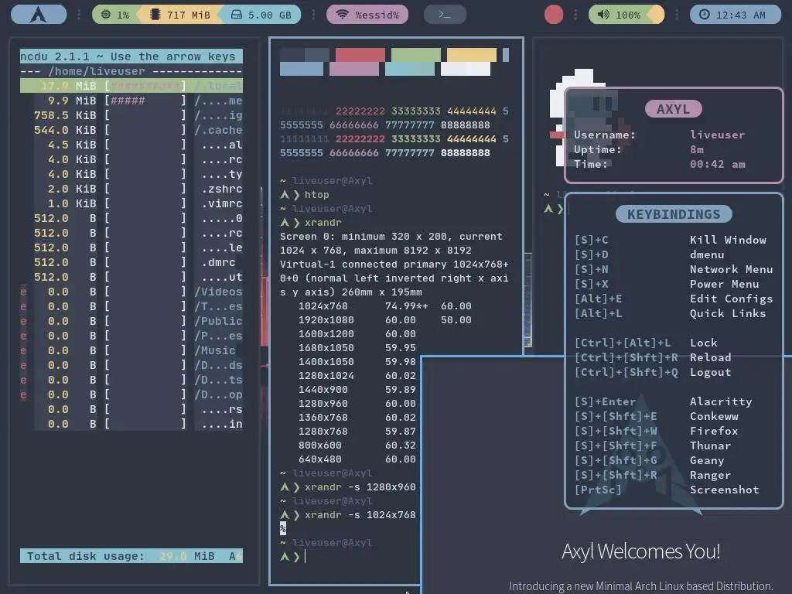Viewport: 792px width, 594px height.
Task: Click the cyan color block in terminal
Action: click(410, 69)
